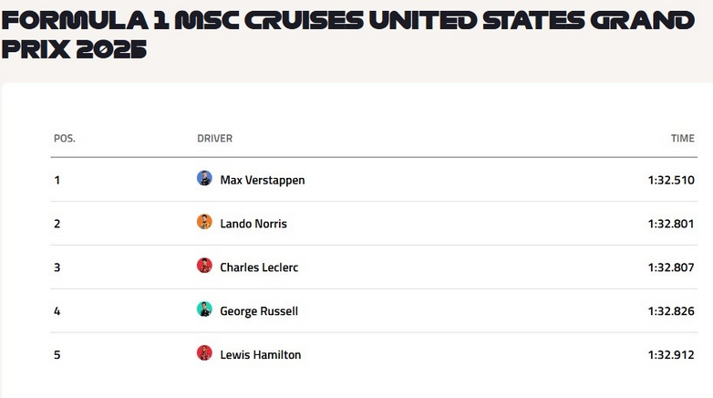713x398 pixels.
Task: Click Charles Leclerc's driver avatar icon
Action: [x=204, y=267]
